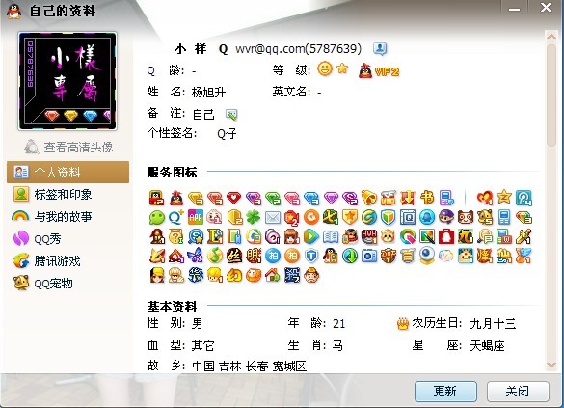Click the 丝 character service icon

pyautogui.click(x=234, y=257)
